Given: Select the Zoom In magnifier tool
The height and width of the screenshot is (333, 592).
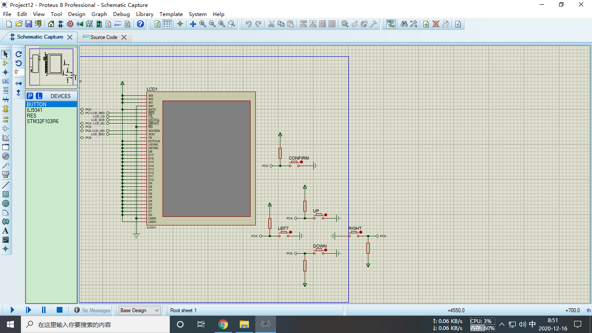Looking at the screenshot, I should pyautogui.click(x=202, y=24).
